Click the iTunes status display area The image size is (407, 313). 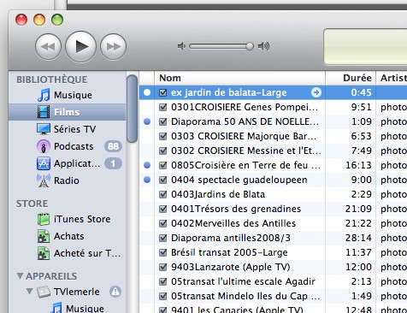365,46
